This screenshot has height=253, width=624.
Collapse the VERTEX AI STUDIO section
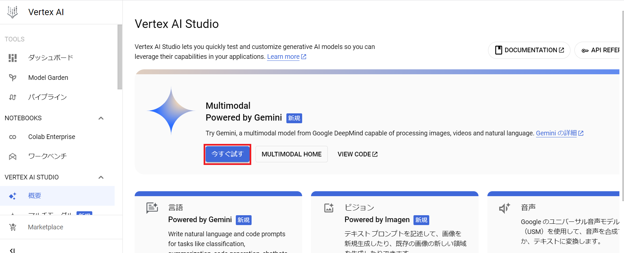point(101,177)
